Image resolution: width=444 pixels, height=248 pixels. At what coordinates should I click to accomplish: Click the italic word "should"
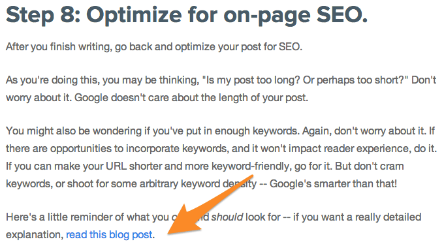point(227,217)
